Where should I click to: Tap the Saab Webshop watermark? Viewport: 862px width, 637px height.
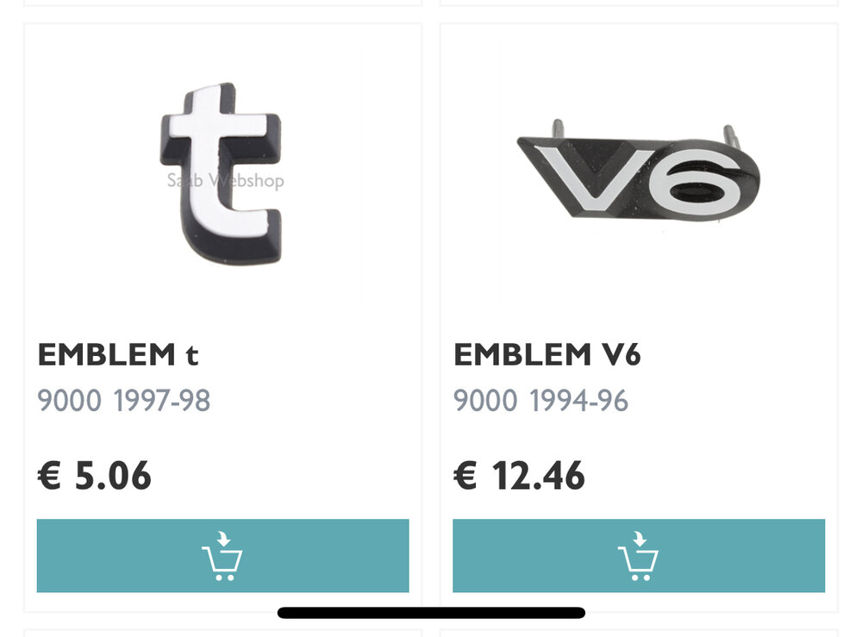pyautogui.click(x=225, y=180)
